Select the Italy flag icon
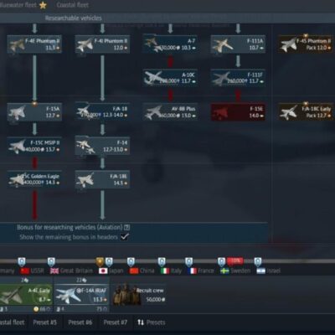This screenshot has height=335, width=335. pos(165,271)
